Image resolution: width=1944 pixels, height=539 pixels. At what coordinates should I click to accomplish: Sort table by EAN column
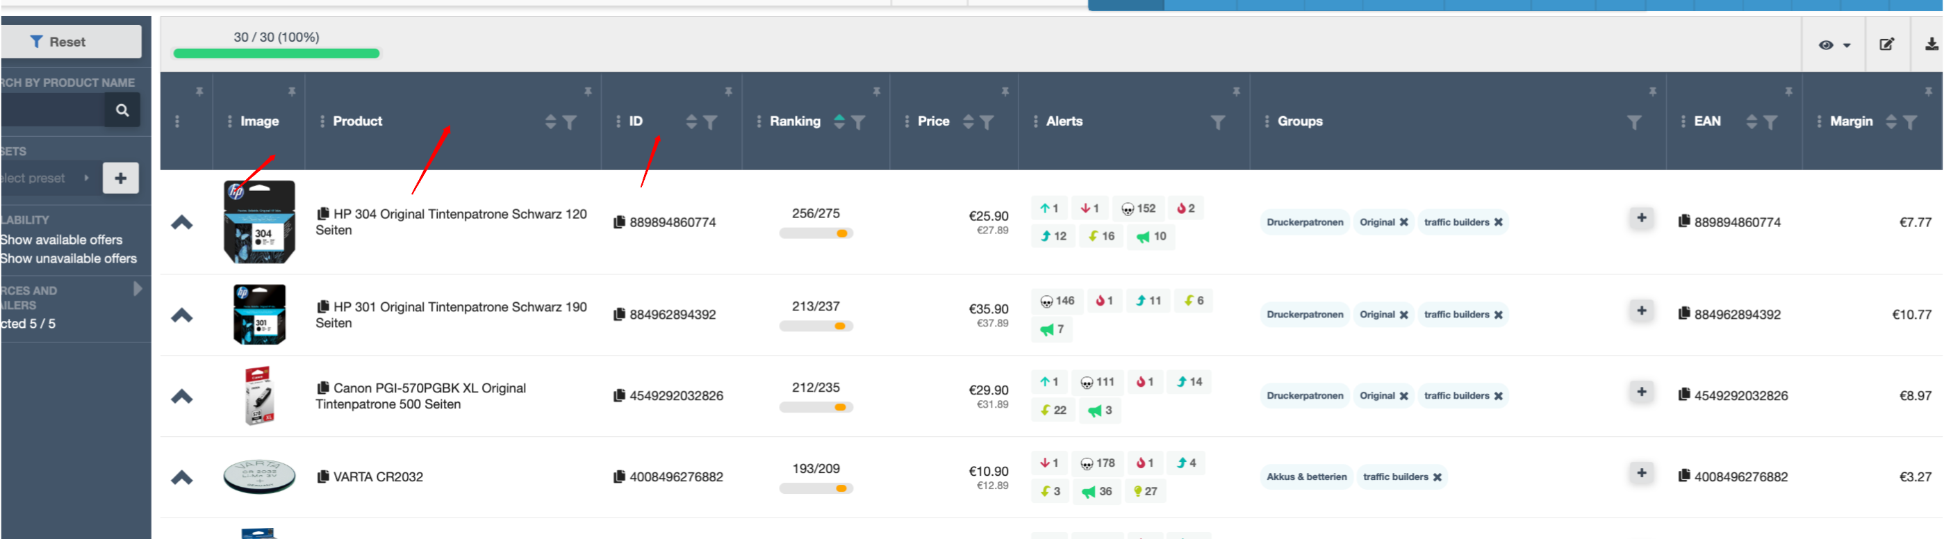pyautogui.click(x=1752, y=122)
